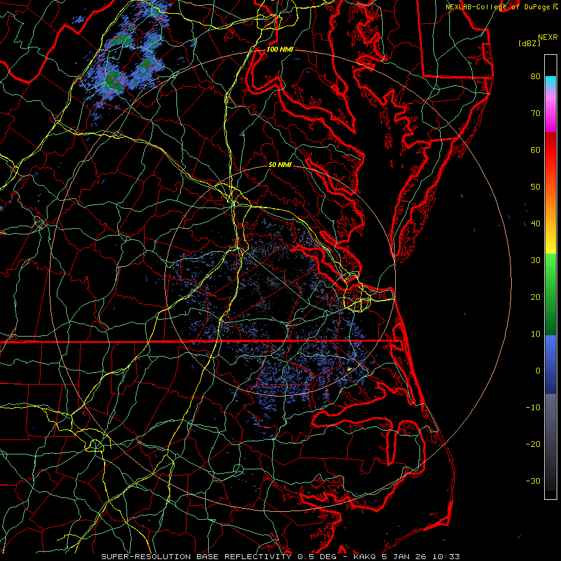Click the 60 value on the dBZ scale

535,150
